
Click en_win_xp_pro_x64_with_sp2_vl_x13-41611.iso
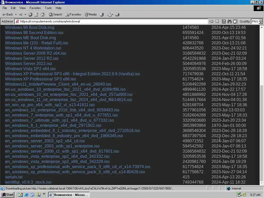pyautogui.click(x=50, y=105)
